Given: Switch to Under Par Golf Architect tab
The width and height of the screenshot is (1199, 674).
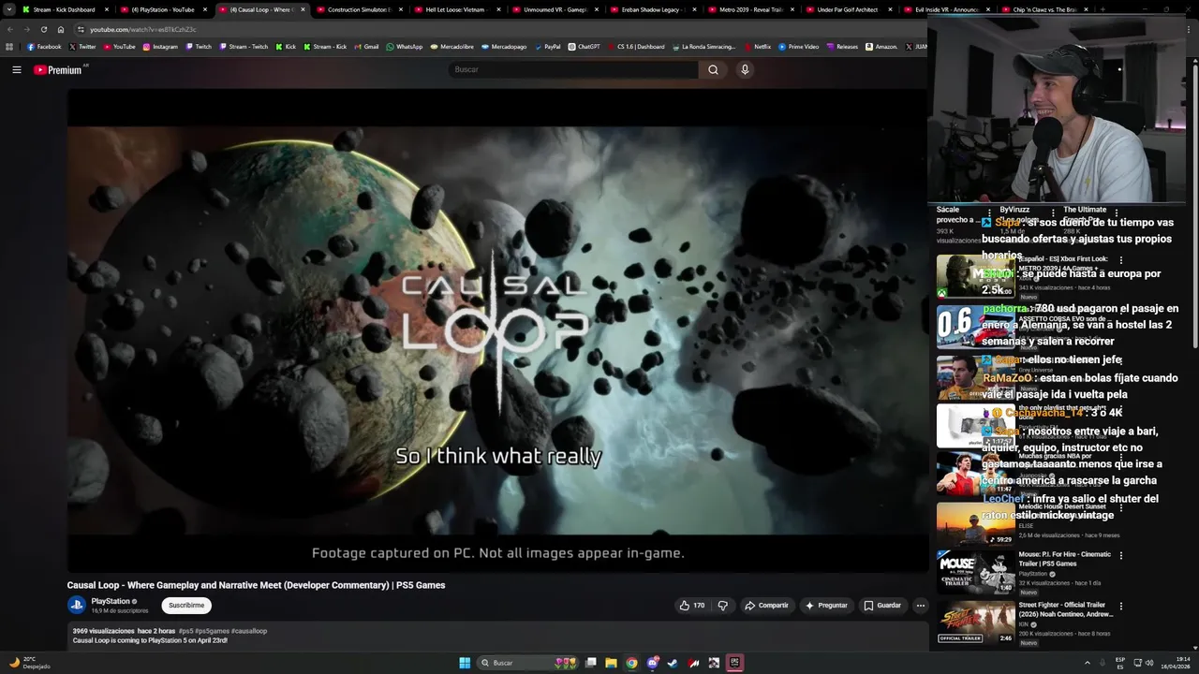Looking at the screenshot, I should (848, 9).
